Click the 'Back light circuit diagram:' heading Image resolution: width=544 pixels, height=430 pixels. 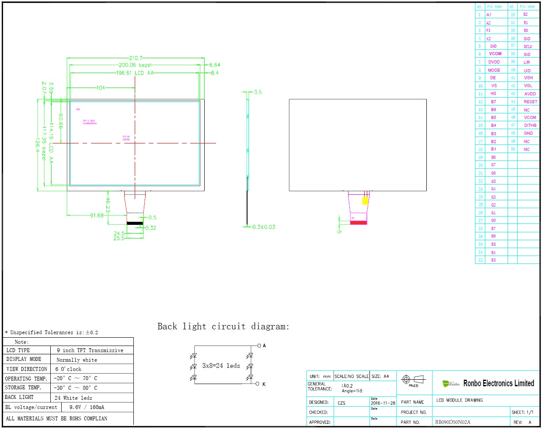click(x=223, y=326)
